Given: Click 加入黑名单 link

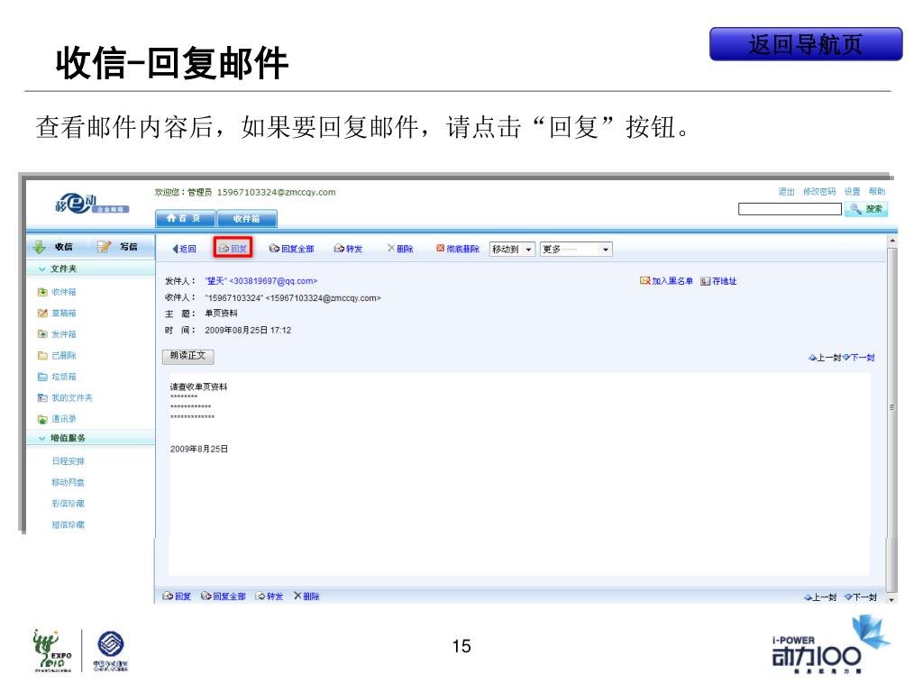Looking at the screenshot, I should [666, 281].
